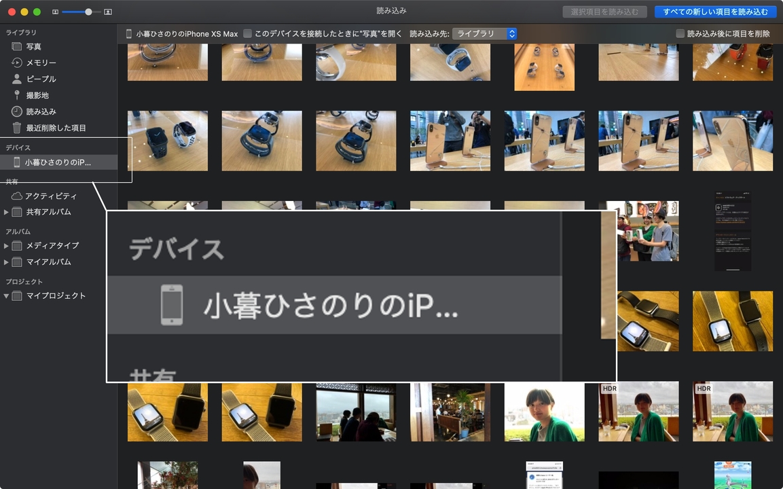Viewport: 783px width, 489px height.
Task: Open 撮影地 places view
Action: click(x=37, y=95)
